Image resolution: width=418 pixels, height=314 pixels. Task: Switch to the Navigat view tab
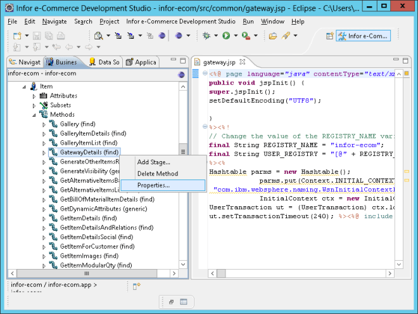point(25,62)
